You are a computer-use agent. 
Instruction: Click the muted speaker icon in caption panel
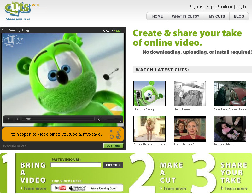(119, 137)
